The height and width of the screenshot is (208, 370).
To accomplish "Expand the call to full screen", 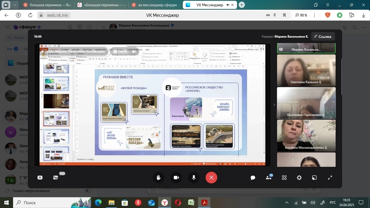I will 330,178.
